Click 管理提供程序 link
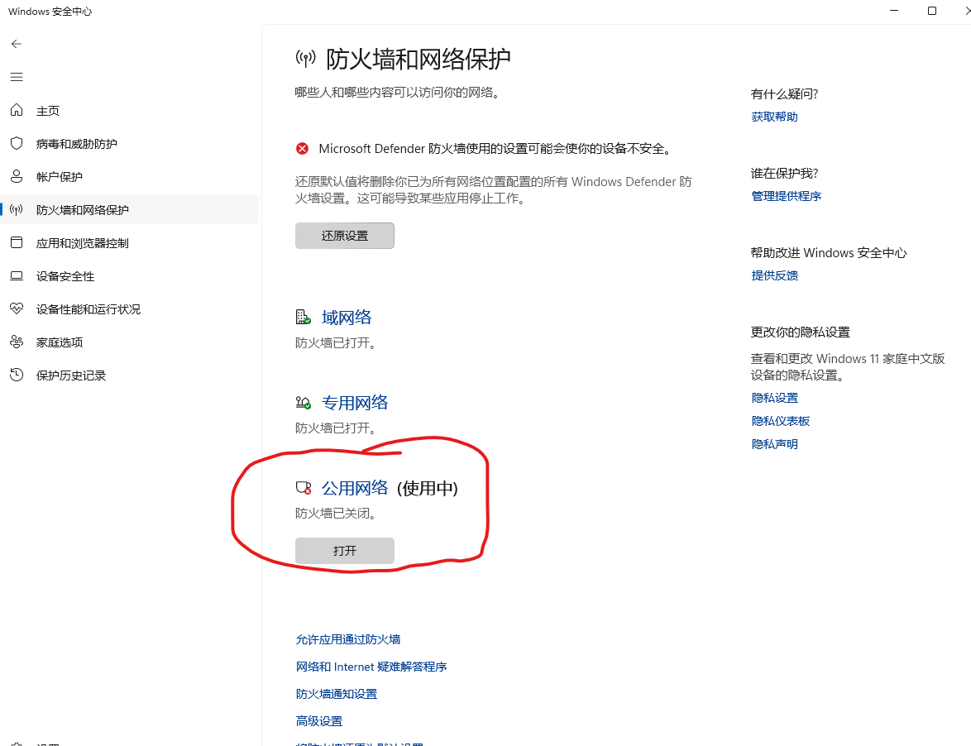Screen dimensions: 971x746 [786, 196]
